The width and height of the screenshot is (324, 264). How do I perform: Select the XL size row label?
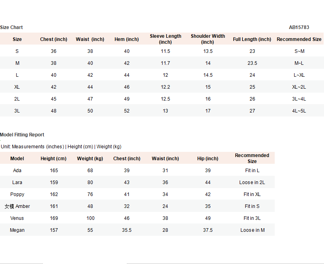[17, 87]
